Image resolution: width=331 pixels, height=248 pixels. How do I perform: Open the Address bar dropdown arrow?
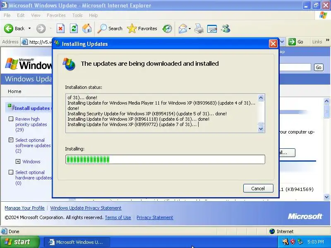pyautogui.click(x=282, y=42)
